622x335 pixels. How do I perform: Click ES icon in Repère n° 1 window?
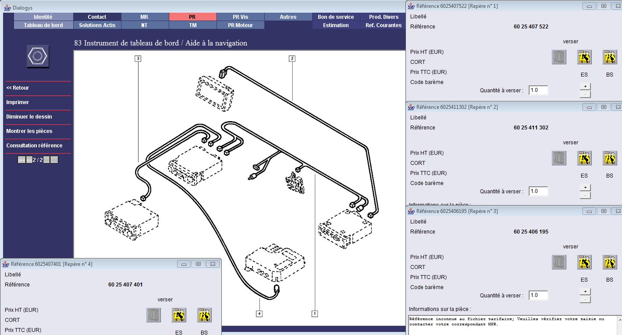point(584,57)
